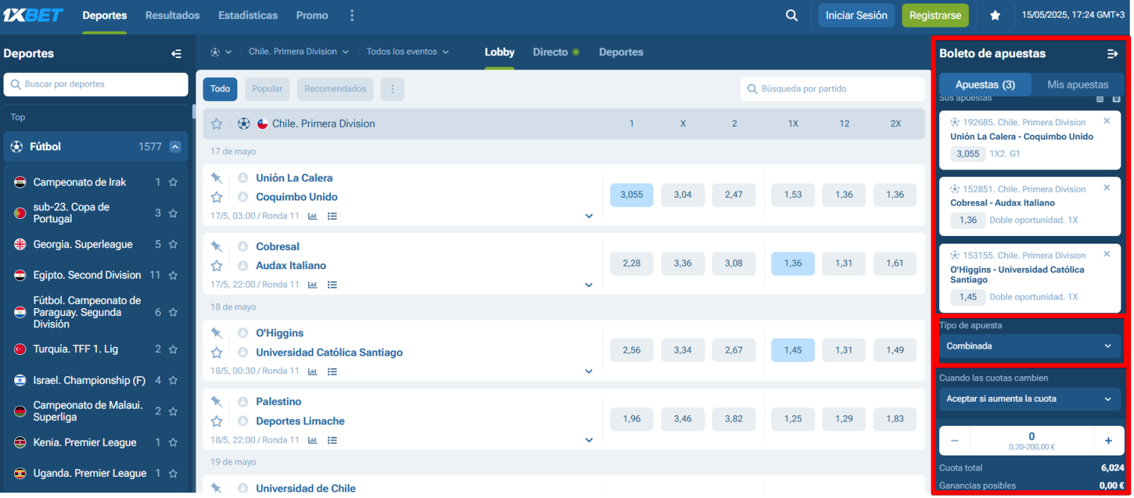The height and width of the screenshot is (498, 1134).
Task: Delete all bets trash icon in slip
Action: point(1100,99)
